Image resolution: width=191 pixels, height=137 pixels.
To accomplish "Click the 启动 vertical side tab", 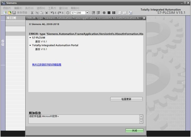I will [x=3, y=43].
